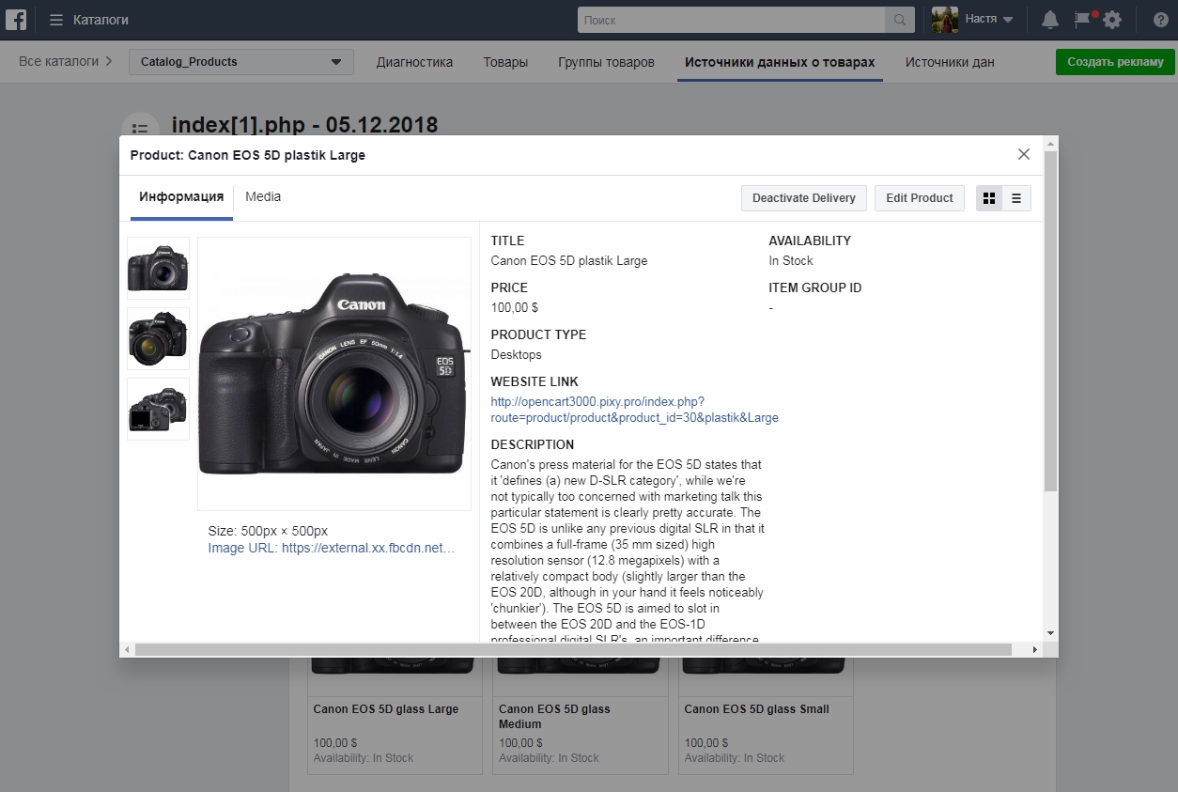1178x792 pixels.
Task: Click the flag alerts icon
Action: (1083, 20)
